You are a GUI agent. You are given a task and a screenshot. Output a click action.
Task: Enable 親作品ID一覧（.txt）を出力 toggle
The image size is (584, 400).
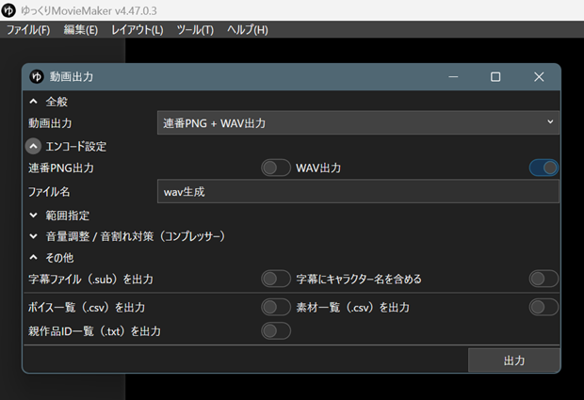275,330
